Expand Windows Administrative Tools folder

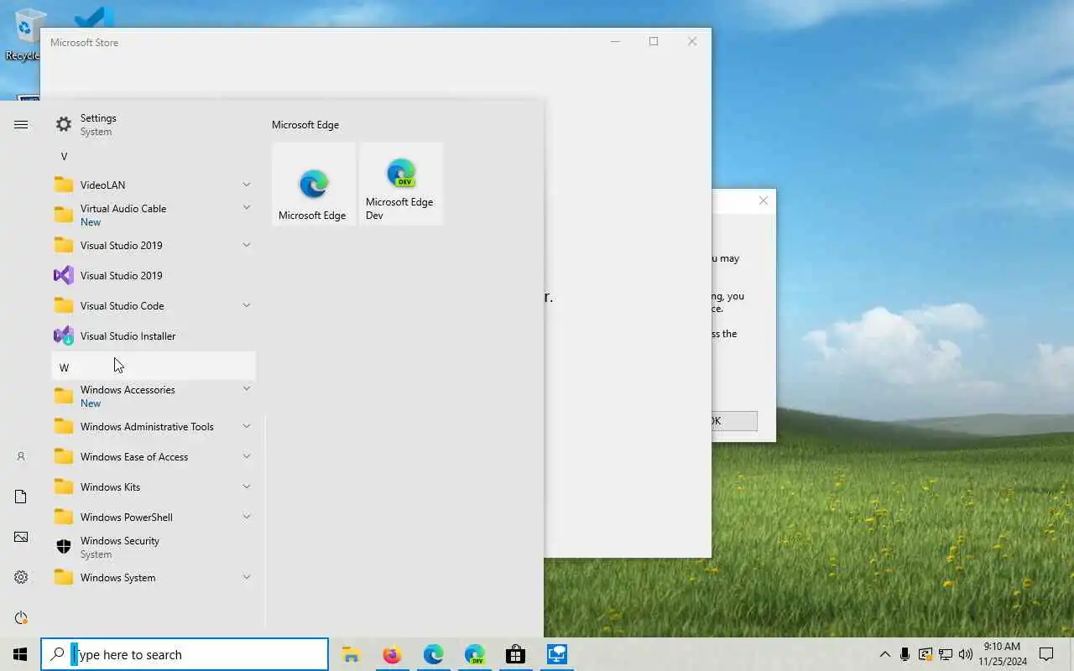coord(154,426)
